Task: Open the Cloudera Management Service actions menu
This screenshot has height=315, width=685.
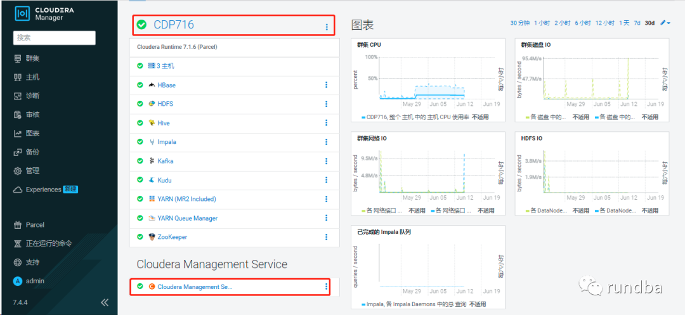Action: click(327, 286)
